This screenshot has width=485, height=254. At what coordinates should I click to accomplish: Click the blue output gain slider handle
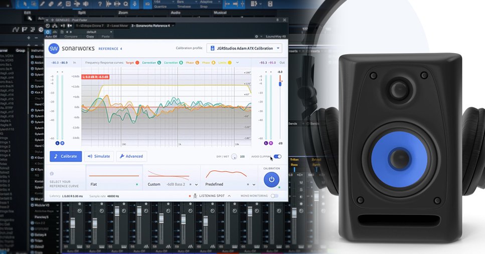280,83
